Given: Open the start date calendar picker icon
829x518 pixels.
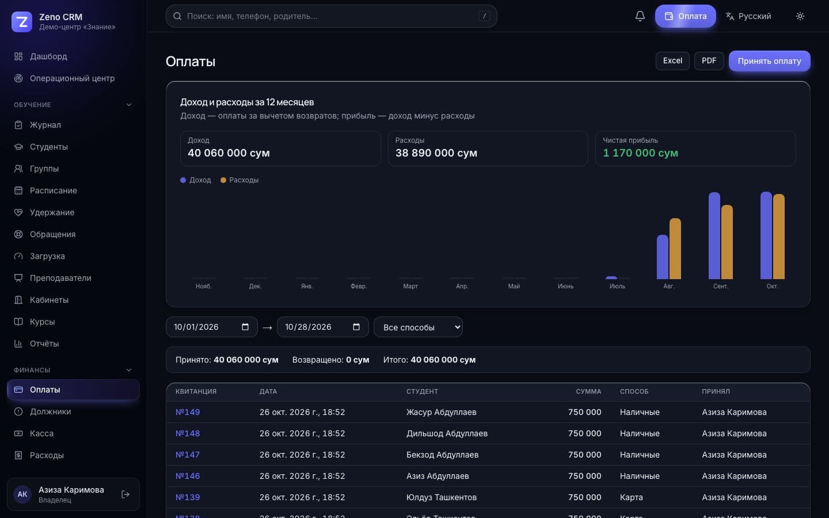Looking at the screenshot, I should point(245,327).
